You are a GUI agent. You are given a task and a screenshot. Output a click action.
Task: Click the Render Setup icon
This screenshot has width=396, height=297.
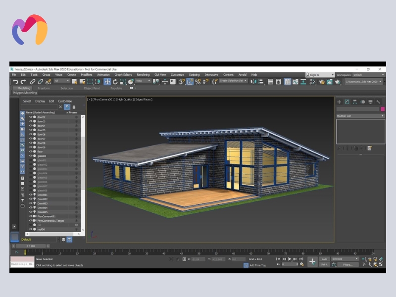(322, 82)
